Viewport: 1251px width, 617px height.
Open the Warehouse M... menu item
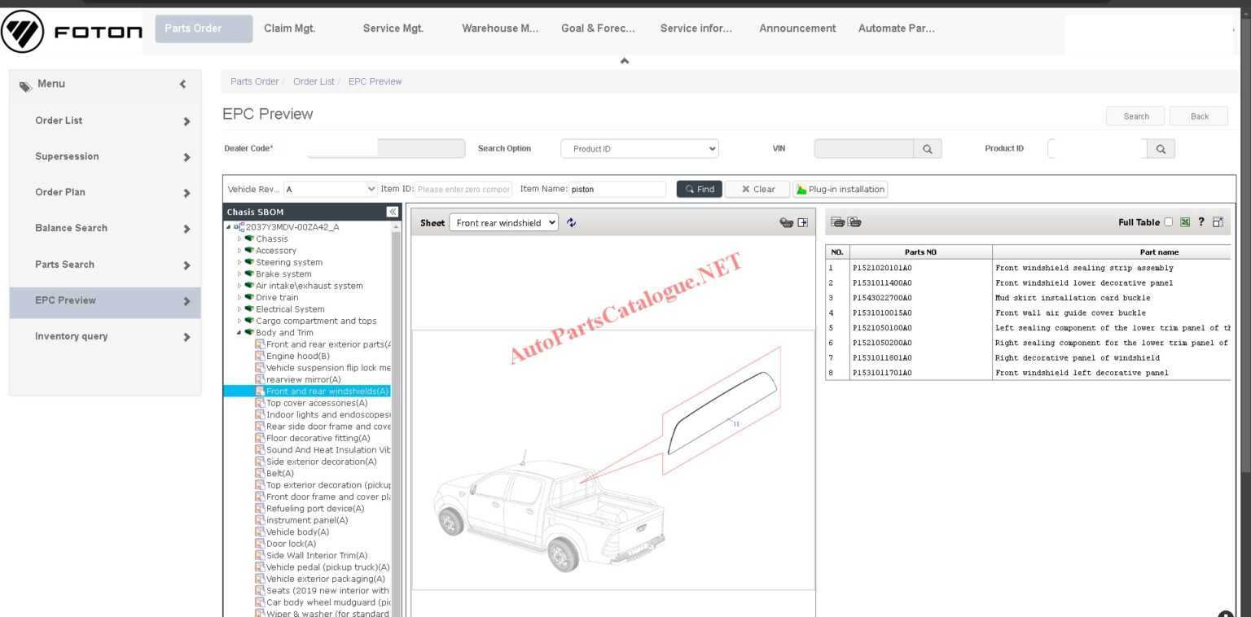(499, 28)
